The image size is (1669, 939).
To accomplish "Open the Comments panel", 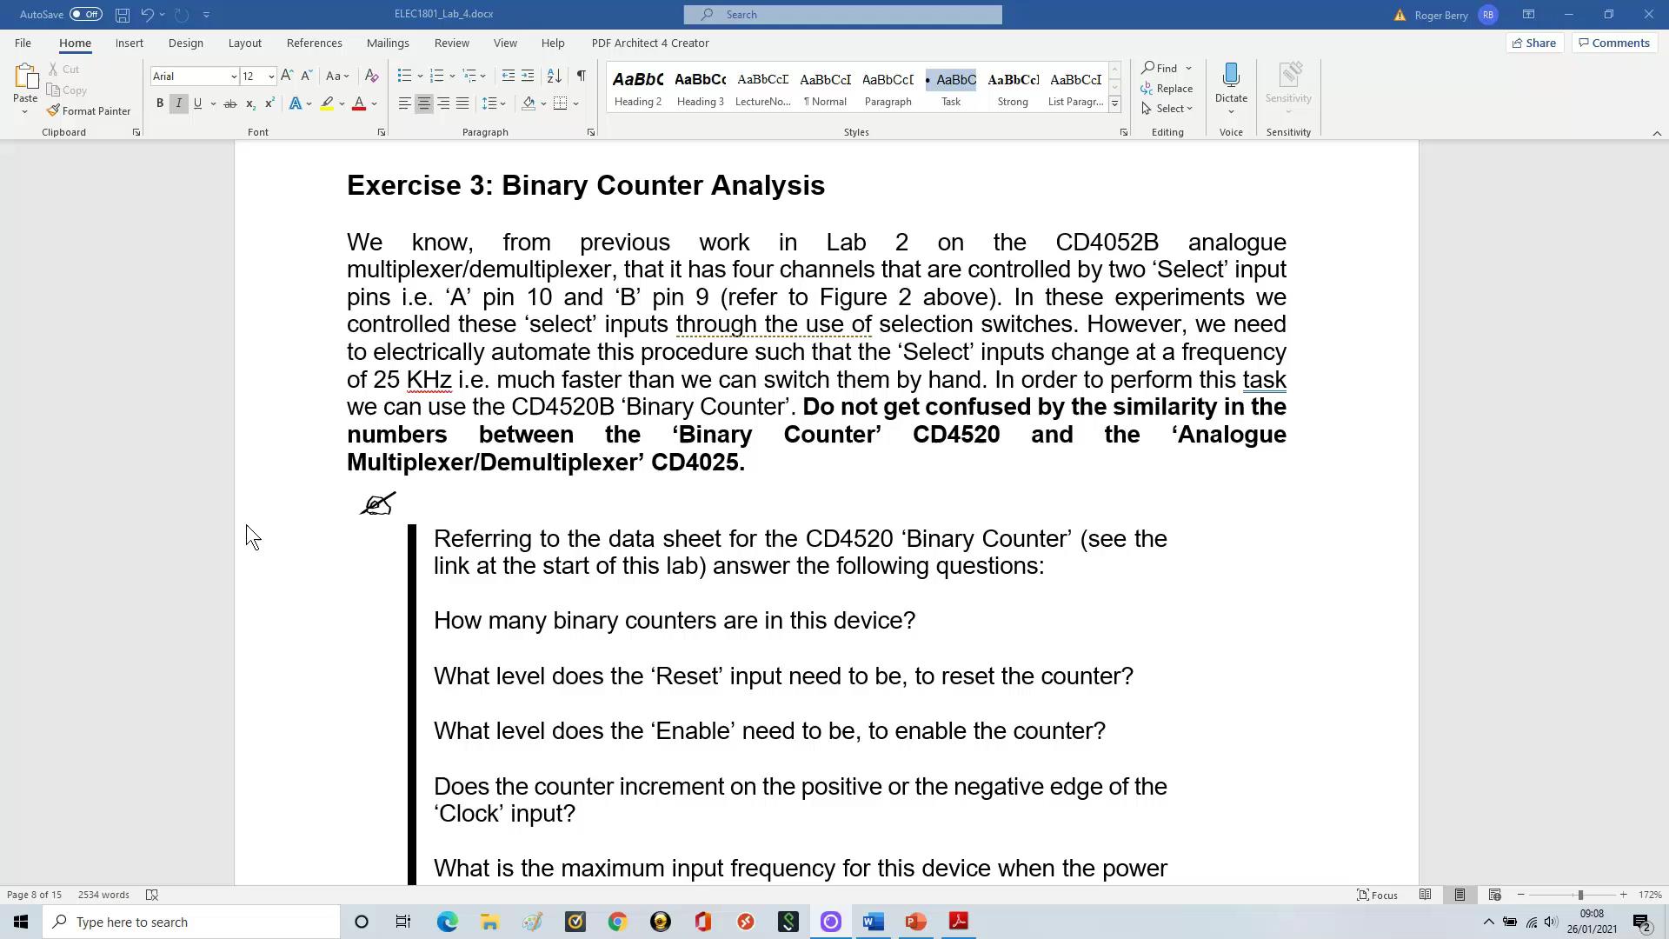I will coord(1614,43).
